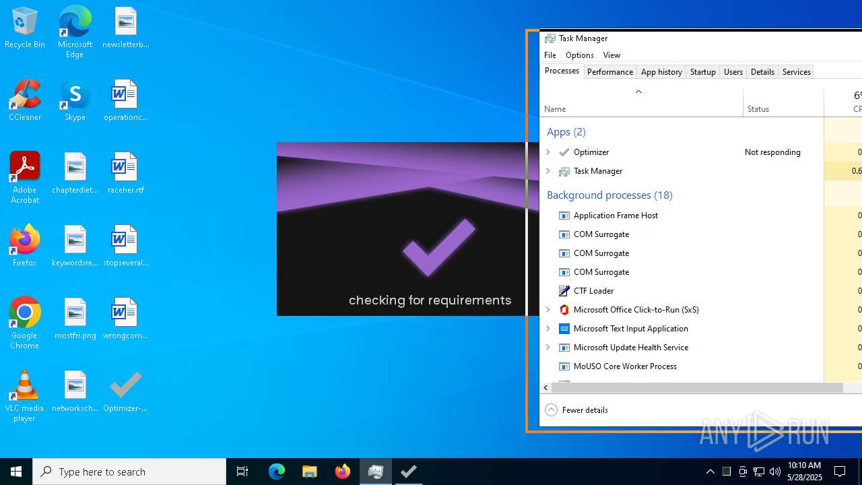
Task: Open the notification center
Action: 840,472
